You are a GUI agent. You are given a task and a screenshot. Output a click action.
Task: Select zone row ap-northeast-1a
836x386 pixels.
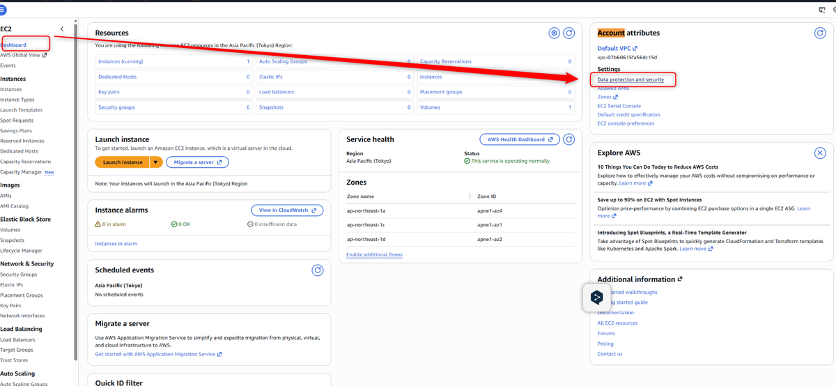point(460,210)
